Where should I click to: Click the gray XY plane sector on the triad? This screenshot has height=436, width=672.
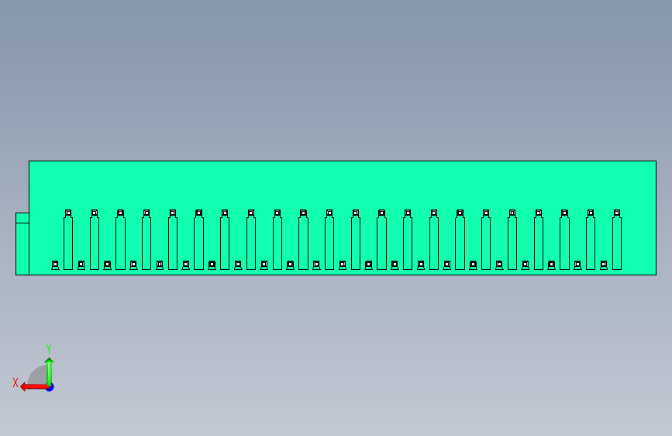coord(38,375)
